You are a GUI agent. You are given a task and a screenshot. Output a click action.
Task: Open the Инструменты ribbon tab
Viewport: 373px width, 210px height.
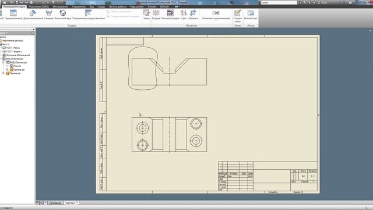(61, 6)
